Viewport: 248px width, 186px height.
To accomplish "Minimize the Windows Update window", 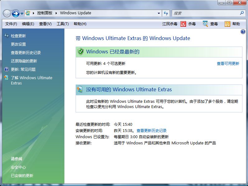I will tap(222, 3).
